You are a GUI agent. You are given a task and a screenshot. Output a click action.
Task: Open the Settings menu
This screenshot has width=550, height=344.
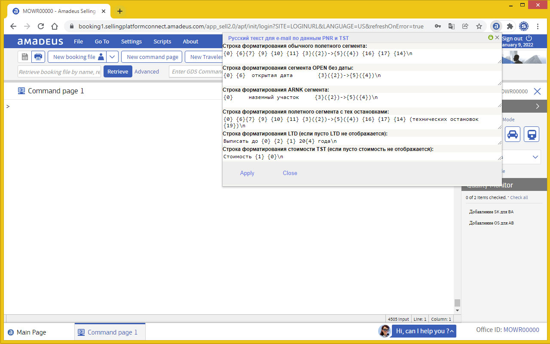[x=131, y=42]
